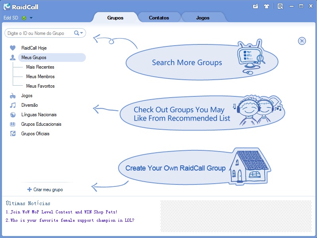Click the green online status icon
This screenshot has height=238, width=317.
pos(24,18)
